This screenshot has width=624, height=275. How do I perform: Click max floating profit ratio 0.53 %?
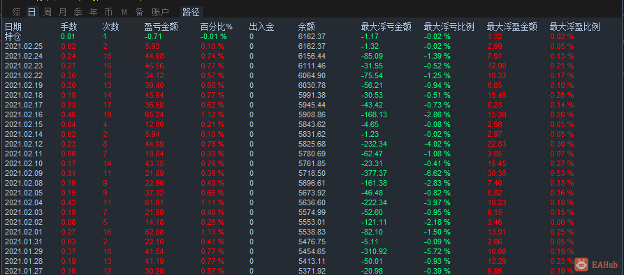tap(562, 173)
